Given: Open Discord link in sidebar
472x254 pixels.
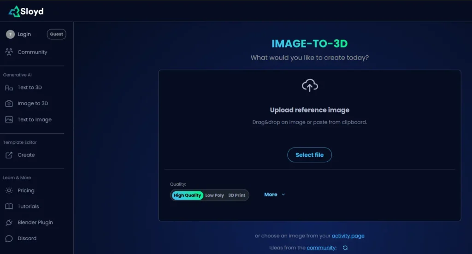Looking at the screenshot, I should 27,238.
